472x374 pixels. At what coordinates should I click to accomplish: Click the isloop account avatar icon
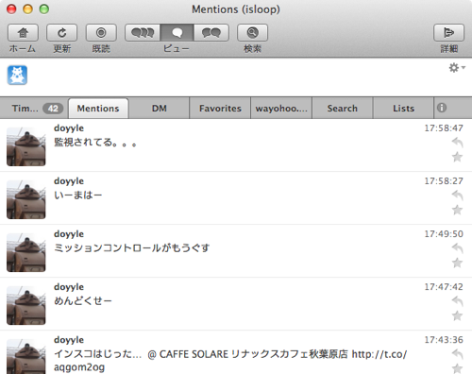[x=17, y=76]
